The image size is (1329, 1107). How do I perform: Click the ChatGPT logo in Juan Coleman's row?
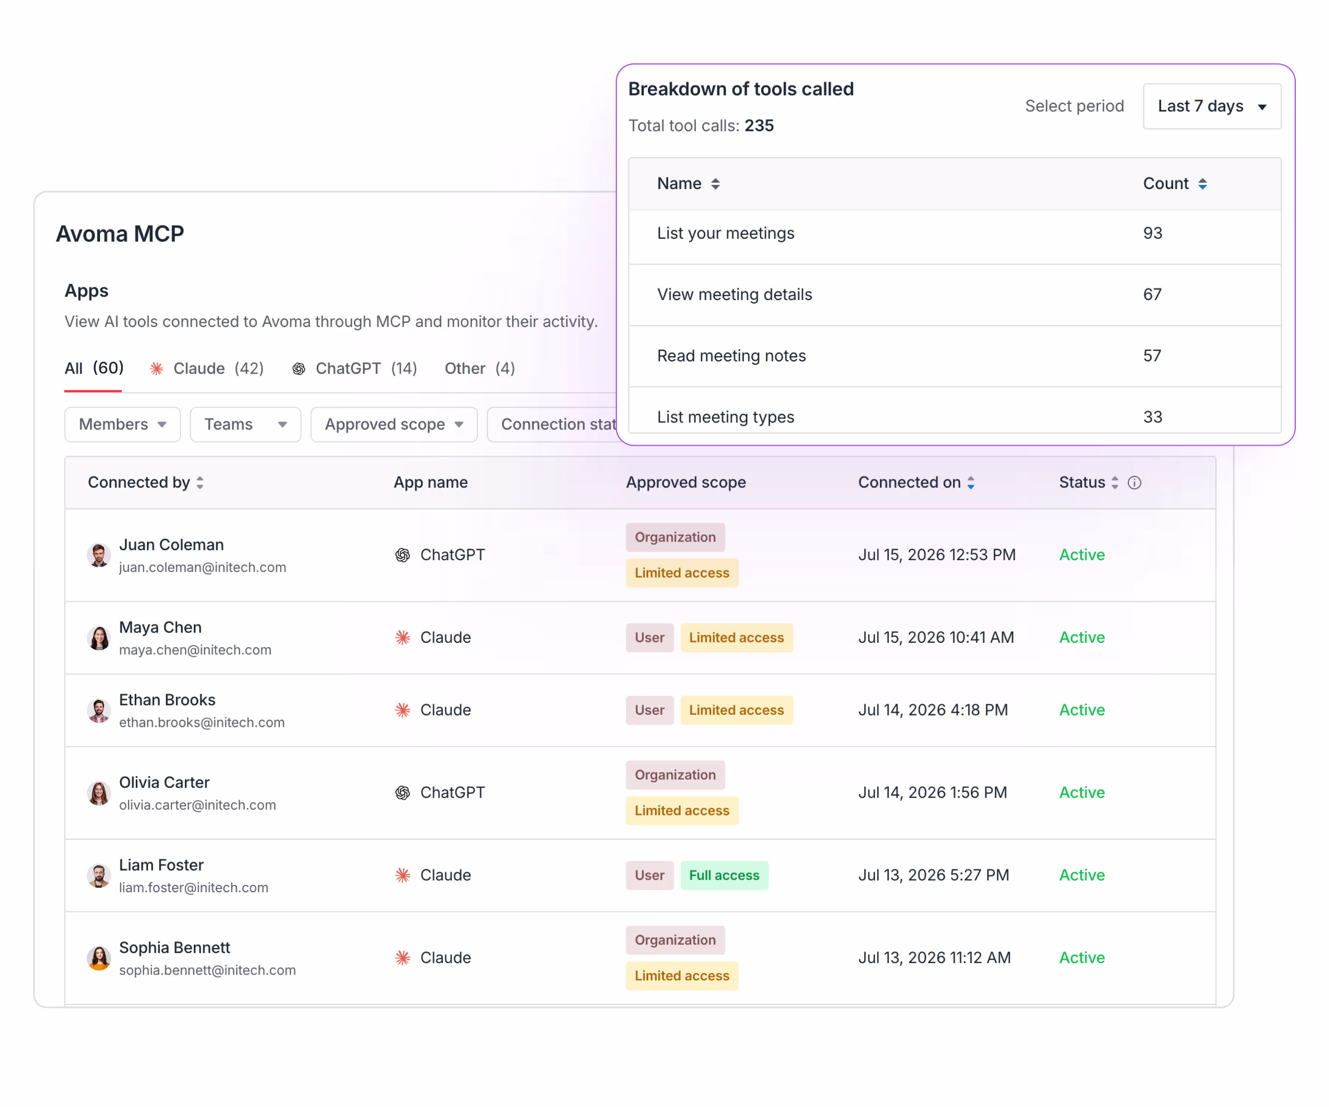(402, 555)
